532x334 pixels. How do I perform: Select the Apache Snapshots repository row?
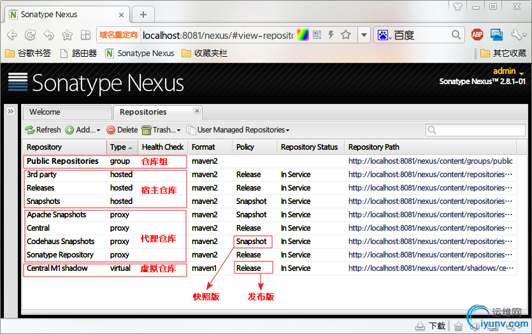coord(270,215)
